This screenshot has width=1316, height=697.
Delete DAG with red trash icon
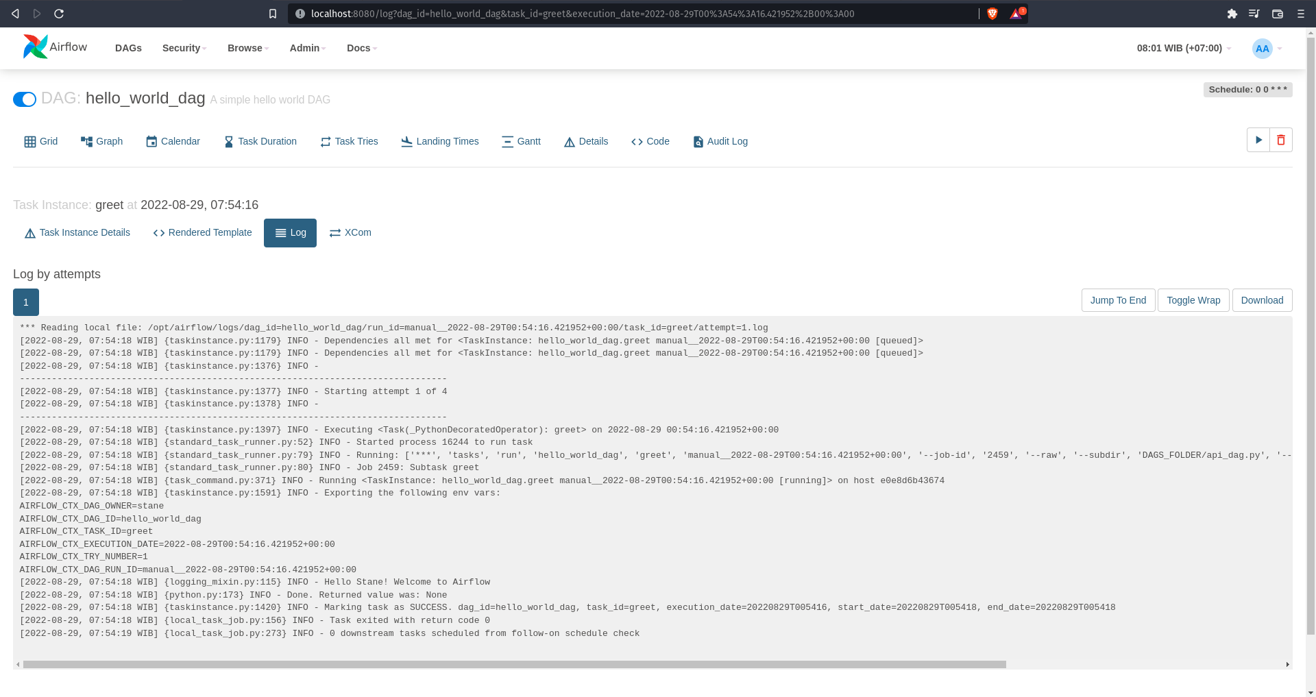pyautogui.click(x=1281, y=140)
